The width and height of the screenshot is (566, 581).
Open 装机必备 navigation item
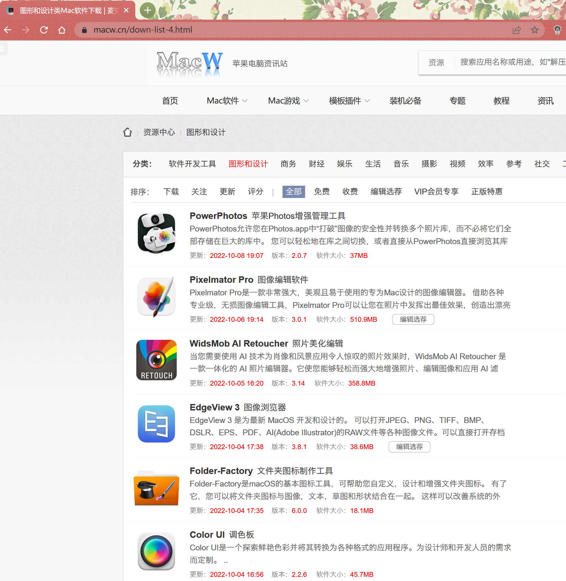(x=406, y=101)
